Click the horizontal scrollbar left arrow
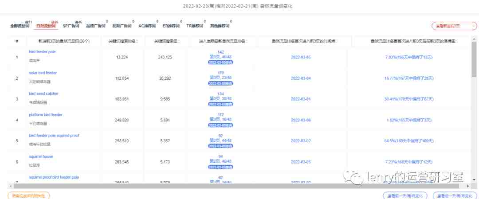The height and width of the screenshot is (199, 479). pyautogui.click(x=11, y=186)
